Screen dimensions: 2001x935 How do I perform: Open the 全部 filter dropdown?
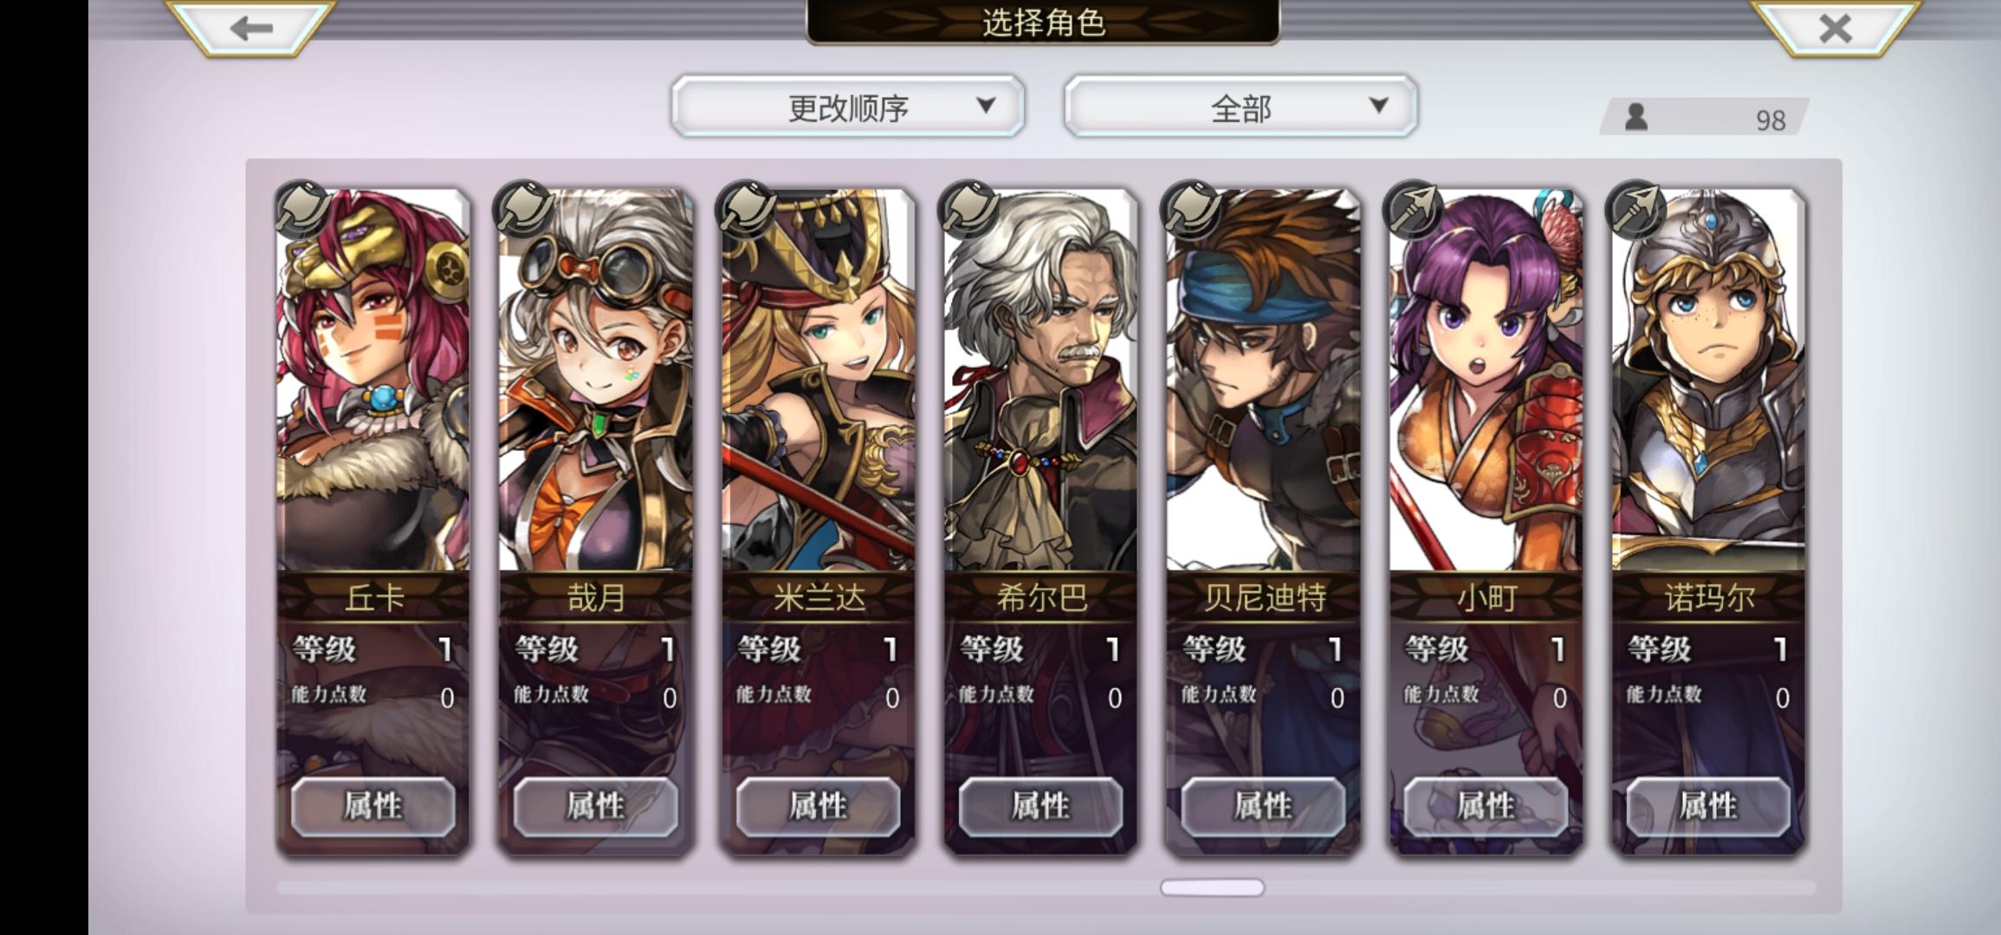point(1240,106)
